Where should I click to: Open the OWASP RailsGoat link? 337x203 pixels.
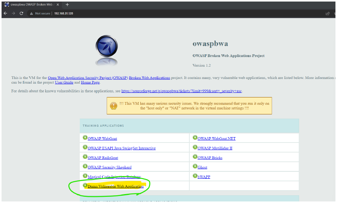[x=103, y=158]
